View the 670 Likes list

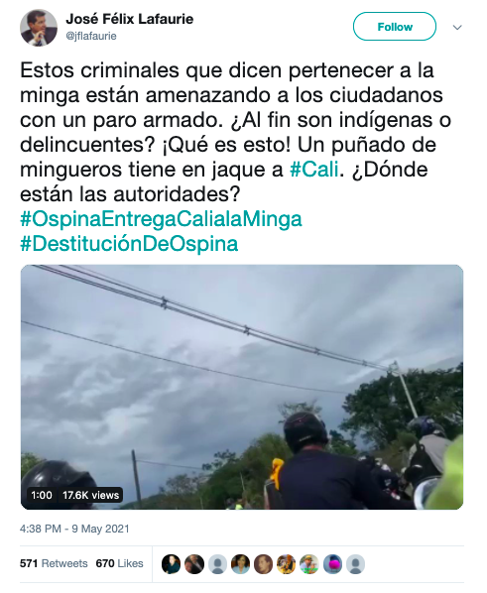(119, 563)
